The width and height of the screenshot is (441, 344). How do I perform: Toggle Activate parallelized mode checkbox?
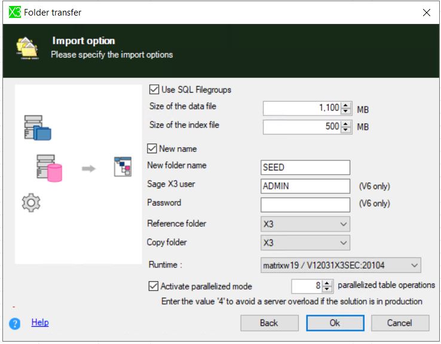[154, 286]
